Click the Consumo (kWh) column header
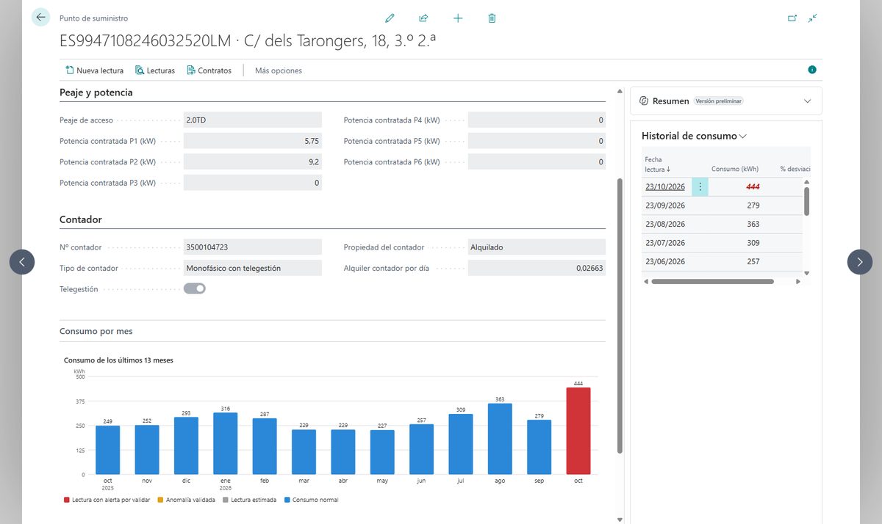Image resolution: width=882 pixels, height=524 pixels. (x=735, y=169)
